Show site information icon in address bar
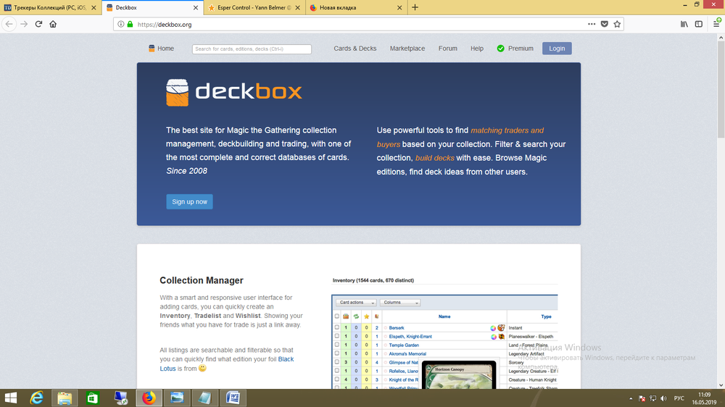The height and width of the screenshot is (407, 725). (x=120, y=24)
